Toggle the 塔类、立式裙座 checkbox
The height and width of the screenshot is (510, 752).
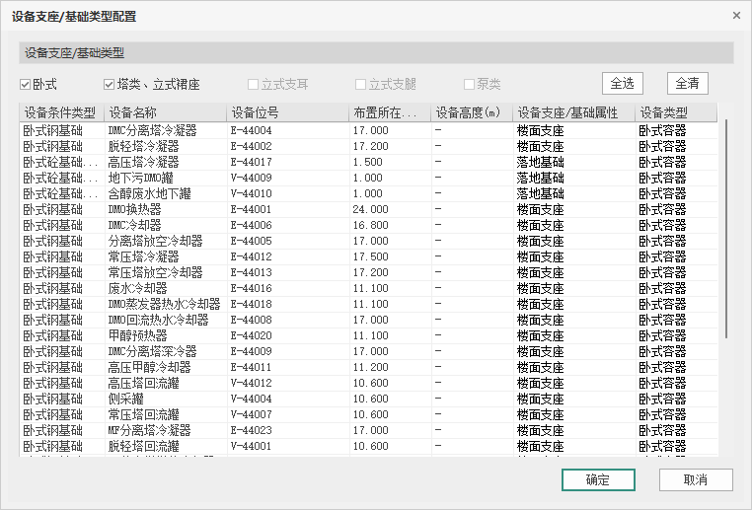(x=110, y=85)
